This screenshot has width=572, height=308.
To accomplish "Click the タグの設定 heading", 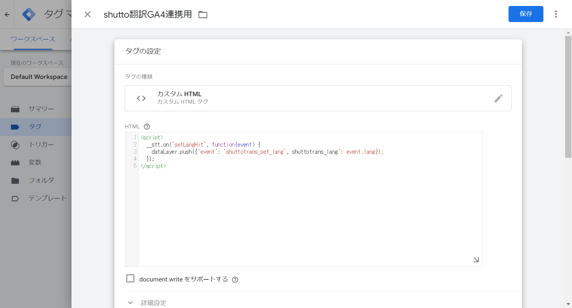I will coord(143,51).
